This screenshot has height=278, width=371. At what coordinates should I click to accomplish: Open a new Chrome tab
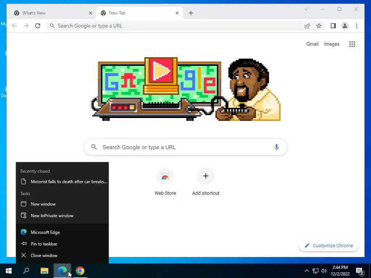[191, 13]
